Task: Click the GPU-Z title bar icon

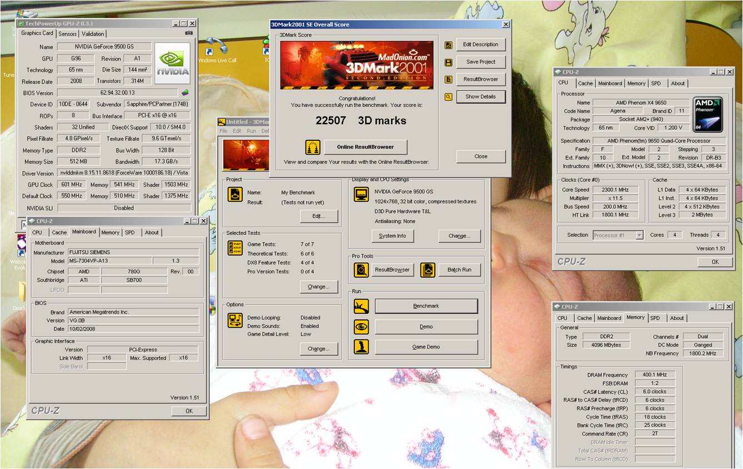Action: tap(21, 24)
